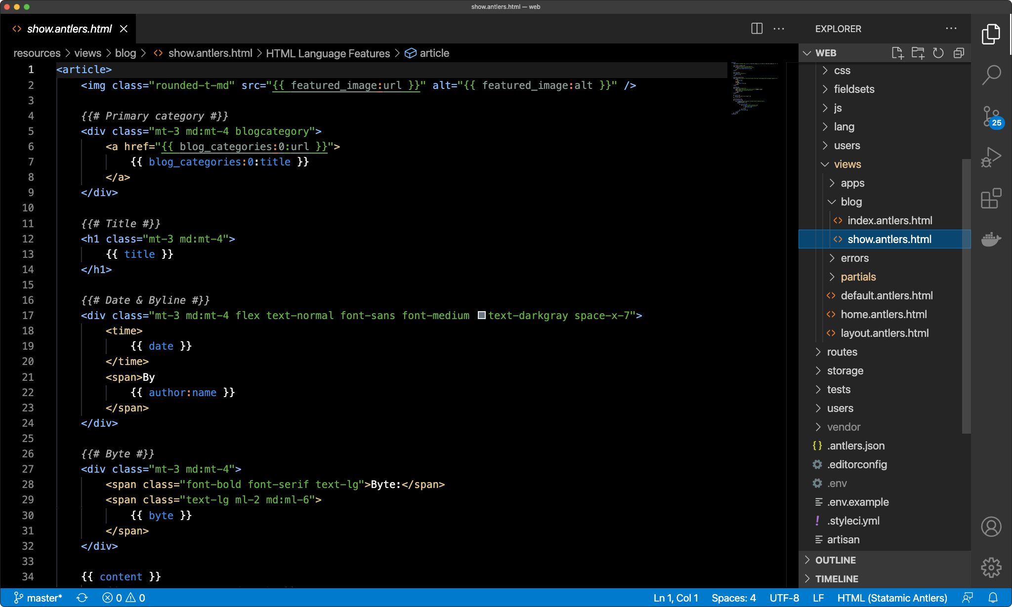Open errors and warnings problems indicator

(x=124, y=598)
